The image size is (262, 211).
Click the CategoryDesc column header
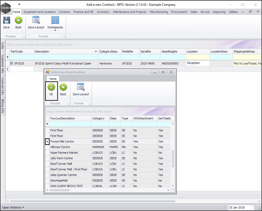pyautogui.click(x=109, y=51)
